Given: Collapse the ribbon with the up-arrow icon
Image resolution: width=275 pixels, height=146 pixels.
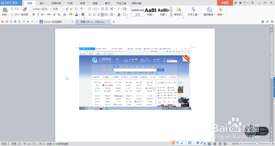Looking at the screenshot, I should 252,3.
